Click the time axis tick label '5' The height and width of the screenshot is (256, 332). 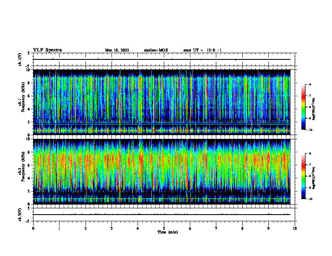point(164,228)
